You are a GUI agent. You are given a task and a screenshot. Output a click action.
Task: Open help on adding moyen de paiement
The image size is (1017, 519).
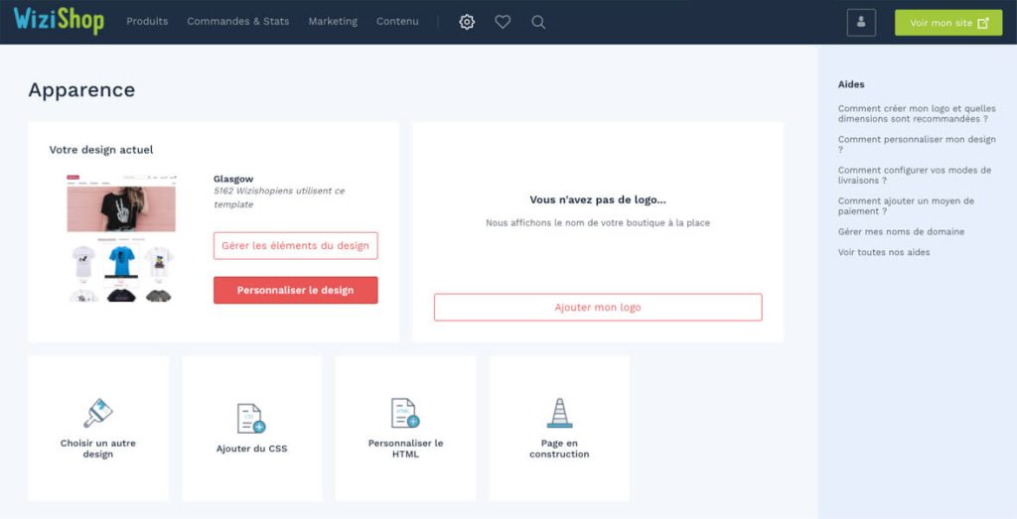pos(906,206)
